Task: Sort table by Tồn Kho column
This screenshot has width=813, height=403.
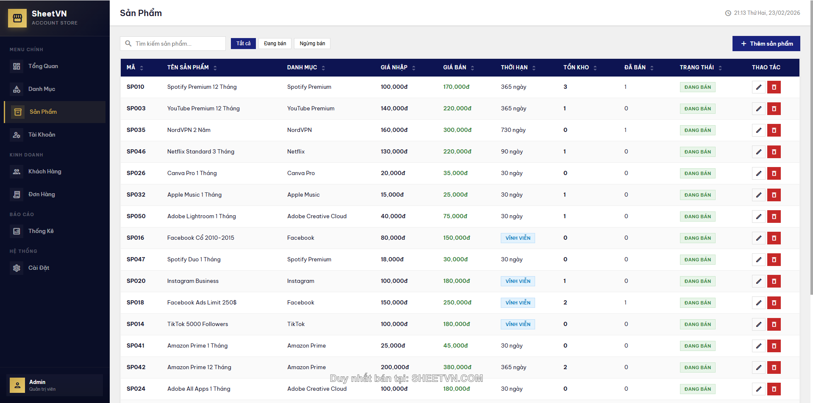Action: tap(580, 68)
